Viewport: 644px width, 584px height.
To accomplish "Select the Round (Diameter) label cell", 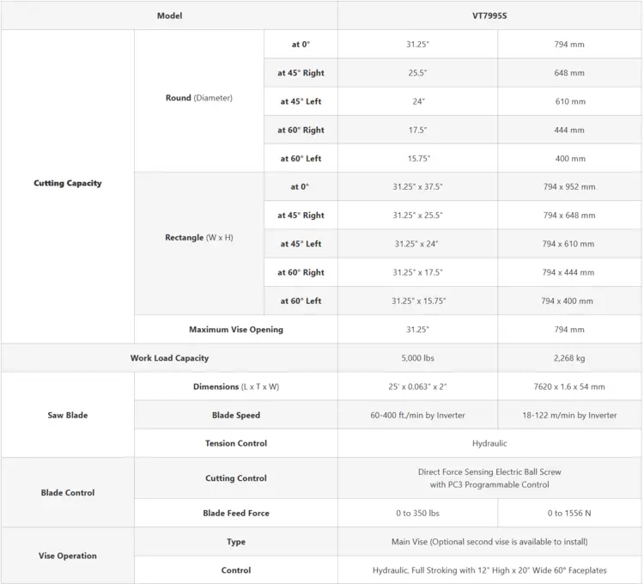I will point(199,98).
